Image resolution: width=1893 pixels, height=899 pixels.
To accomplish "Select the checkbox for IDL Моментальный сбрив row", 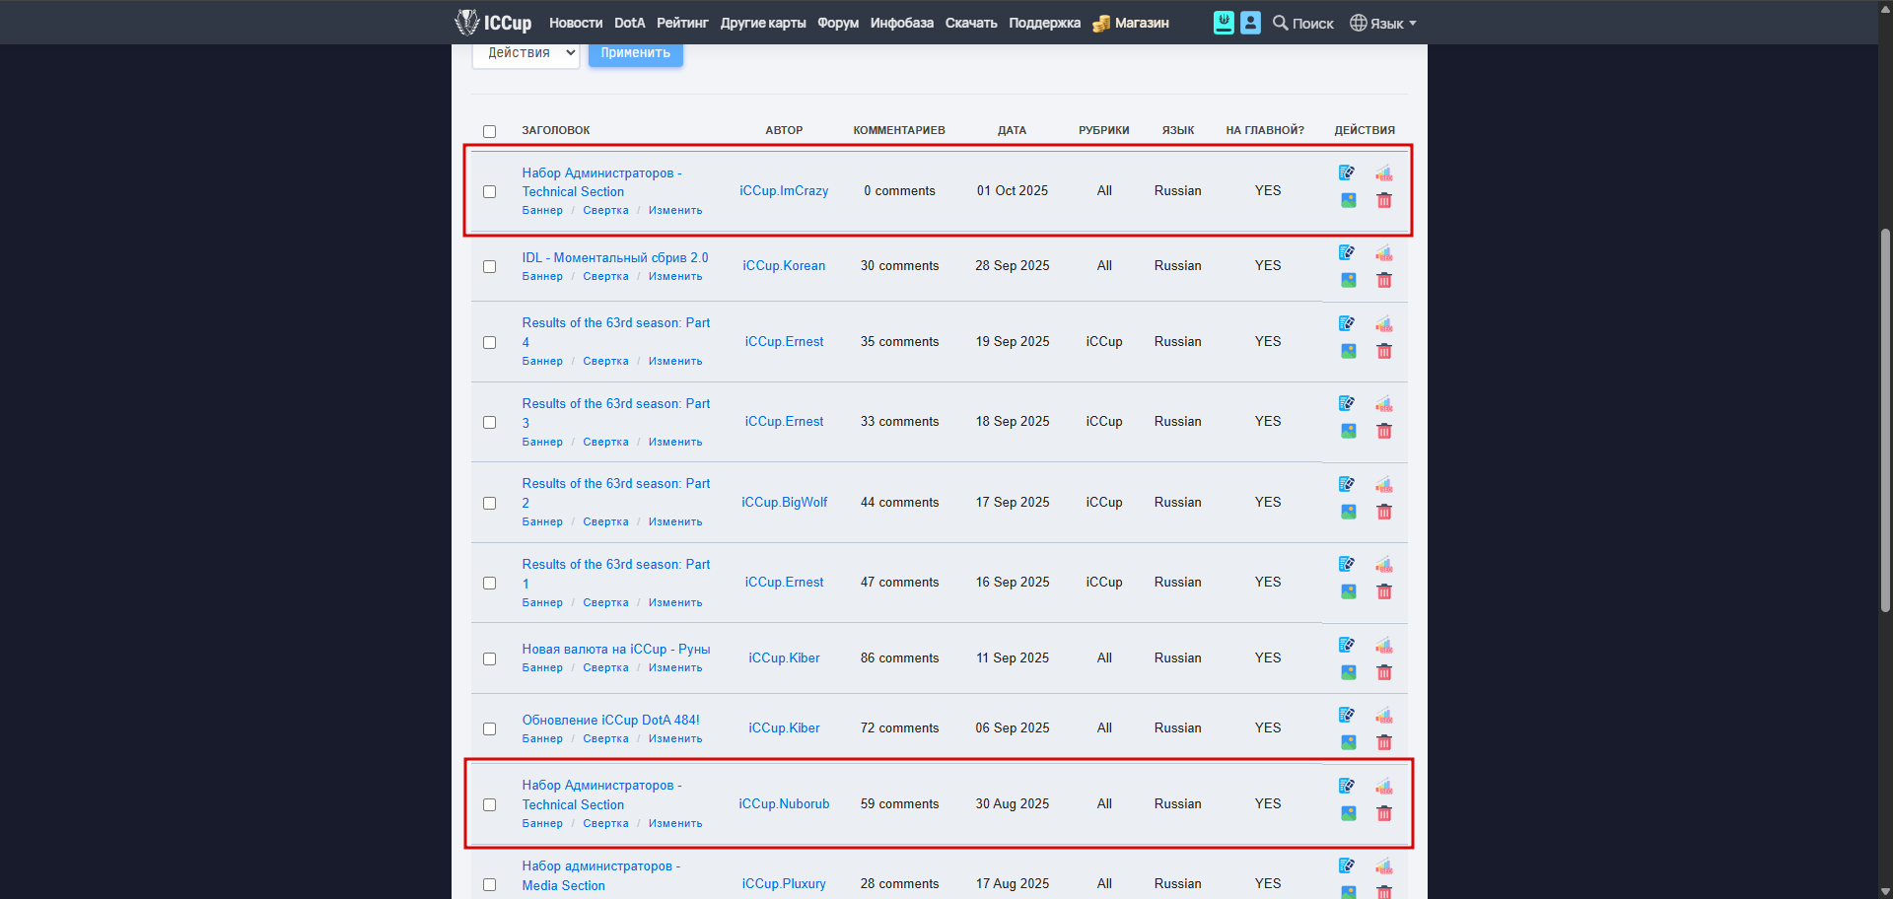I will (489, 266).
